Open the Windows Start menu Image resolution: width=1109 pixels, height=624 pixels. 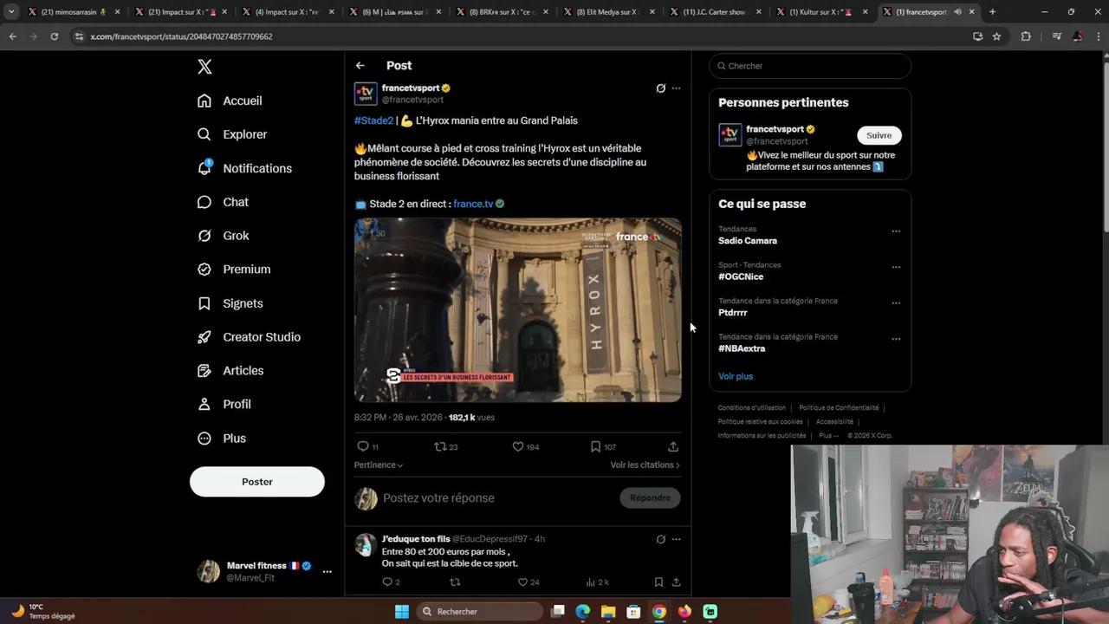pos(402,611)
